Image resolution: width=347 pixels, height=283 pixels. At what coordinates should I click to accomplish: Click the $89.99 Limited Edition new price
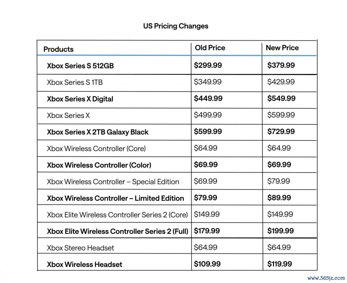pyautogui.click(x=279, y=198)
